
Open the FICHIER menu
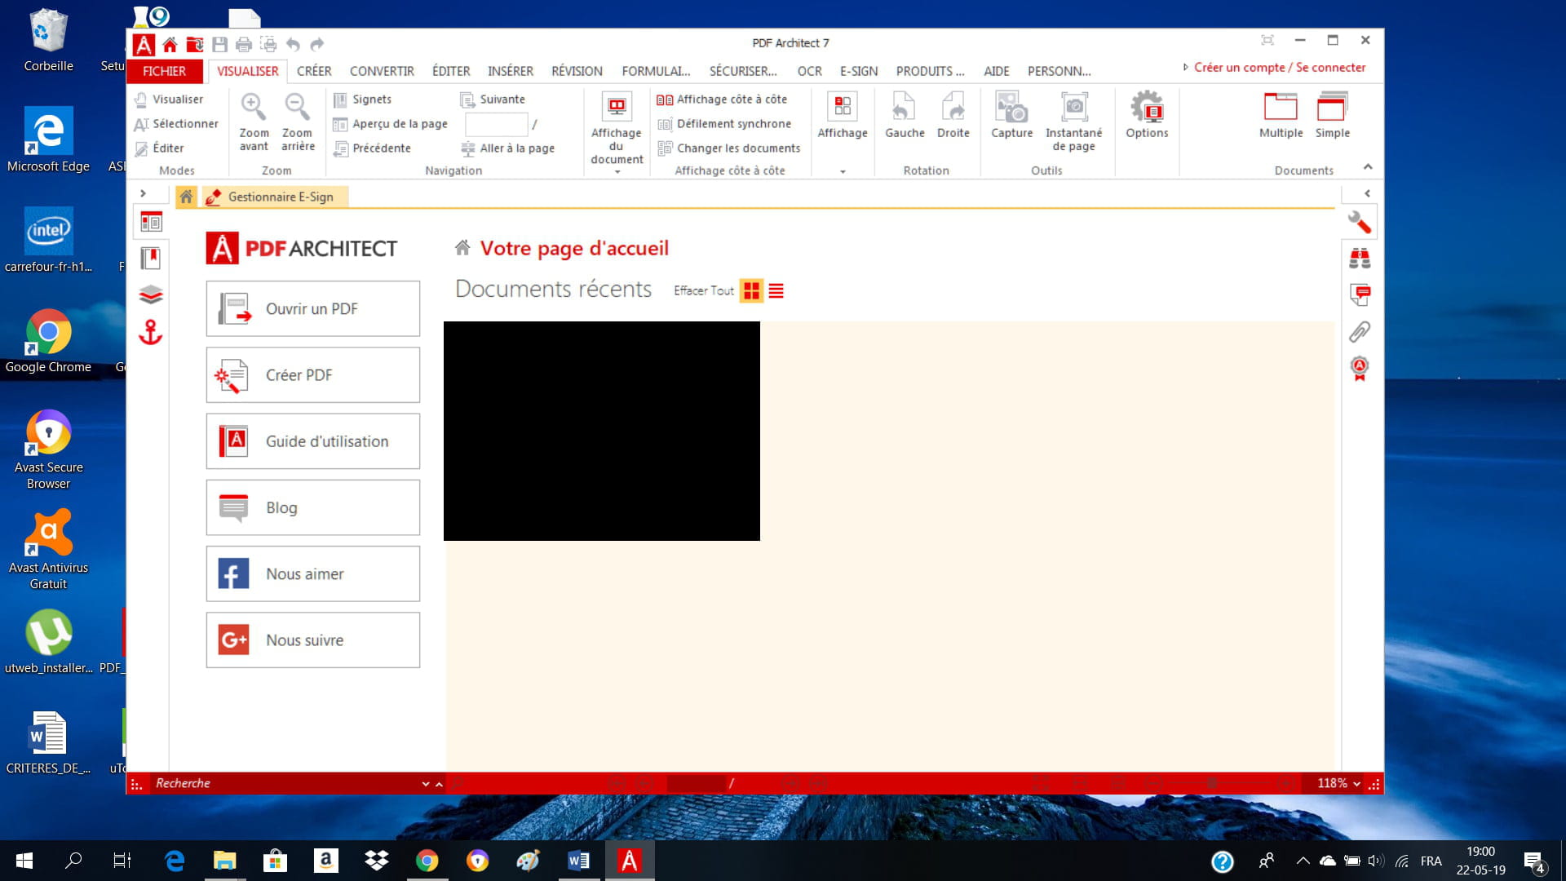click(x=164, y=71)
